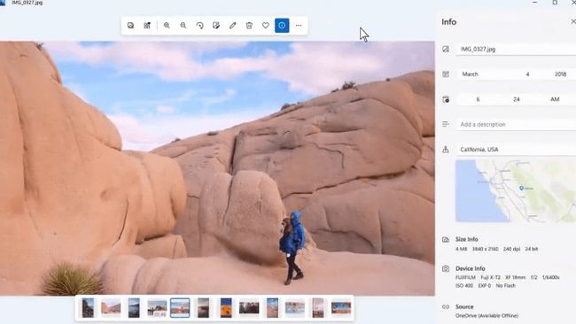Viewport: 576px width, 324px height.
Task: Click the location pin icon beside California
Action: [x=446, y=150]
